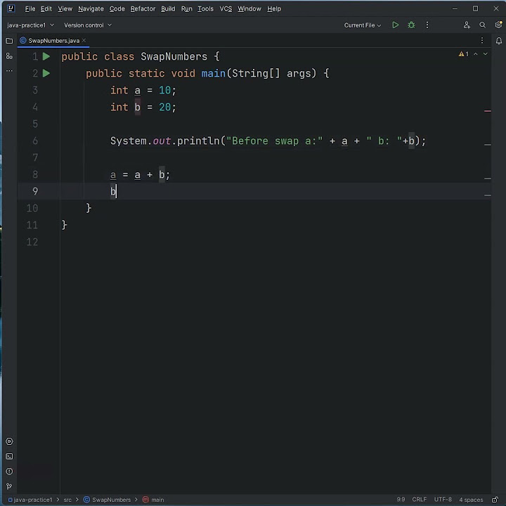Open the Structure tool window icon
Screen dimensions: 506x506
pyautogui.click(x=9, y=56)
